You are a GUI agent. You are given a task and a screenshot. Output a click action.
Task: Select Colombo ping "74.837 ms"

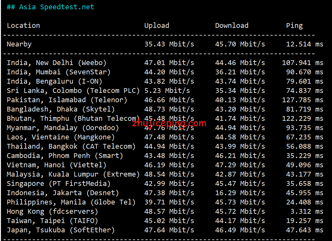[305, 91]
